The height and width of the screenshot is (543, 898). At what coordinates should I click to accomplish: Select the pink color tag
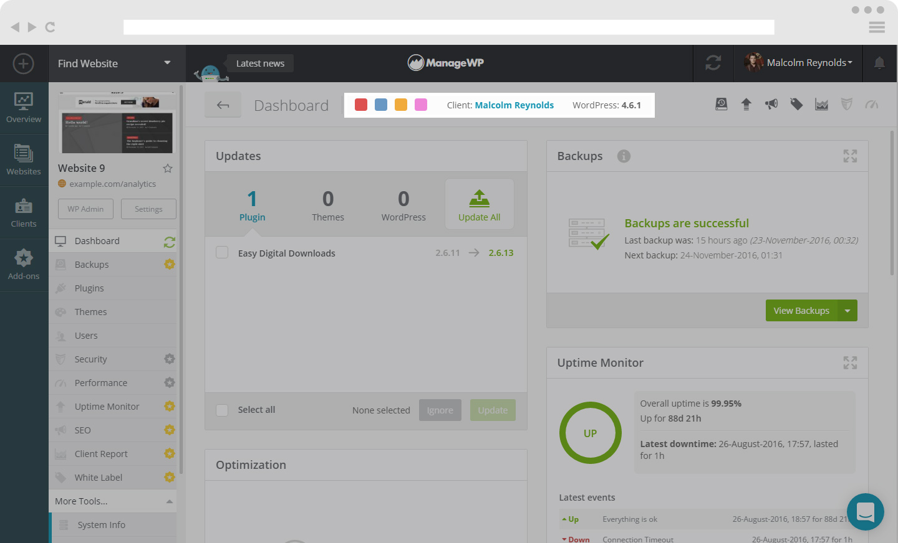click(421, 105)
